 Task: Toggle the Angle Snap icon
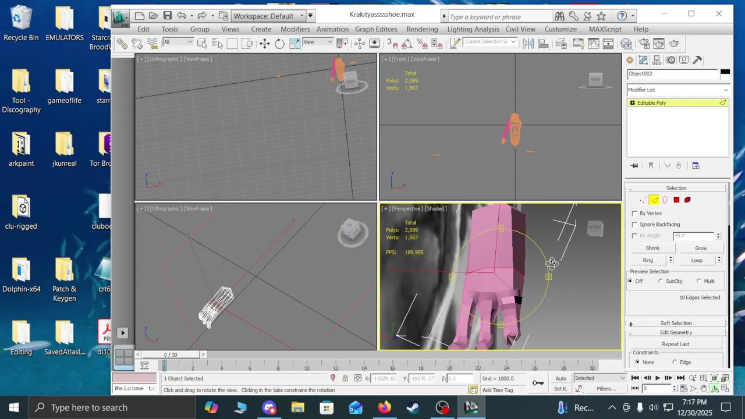[x=407, y=43]
